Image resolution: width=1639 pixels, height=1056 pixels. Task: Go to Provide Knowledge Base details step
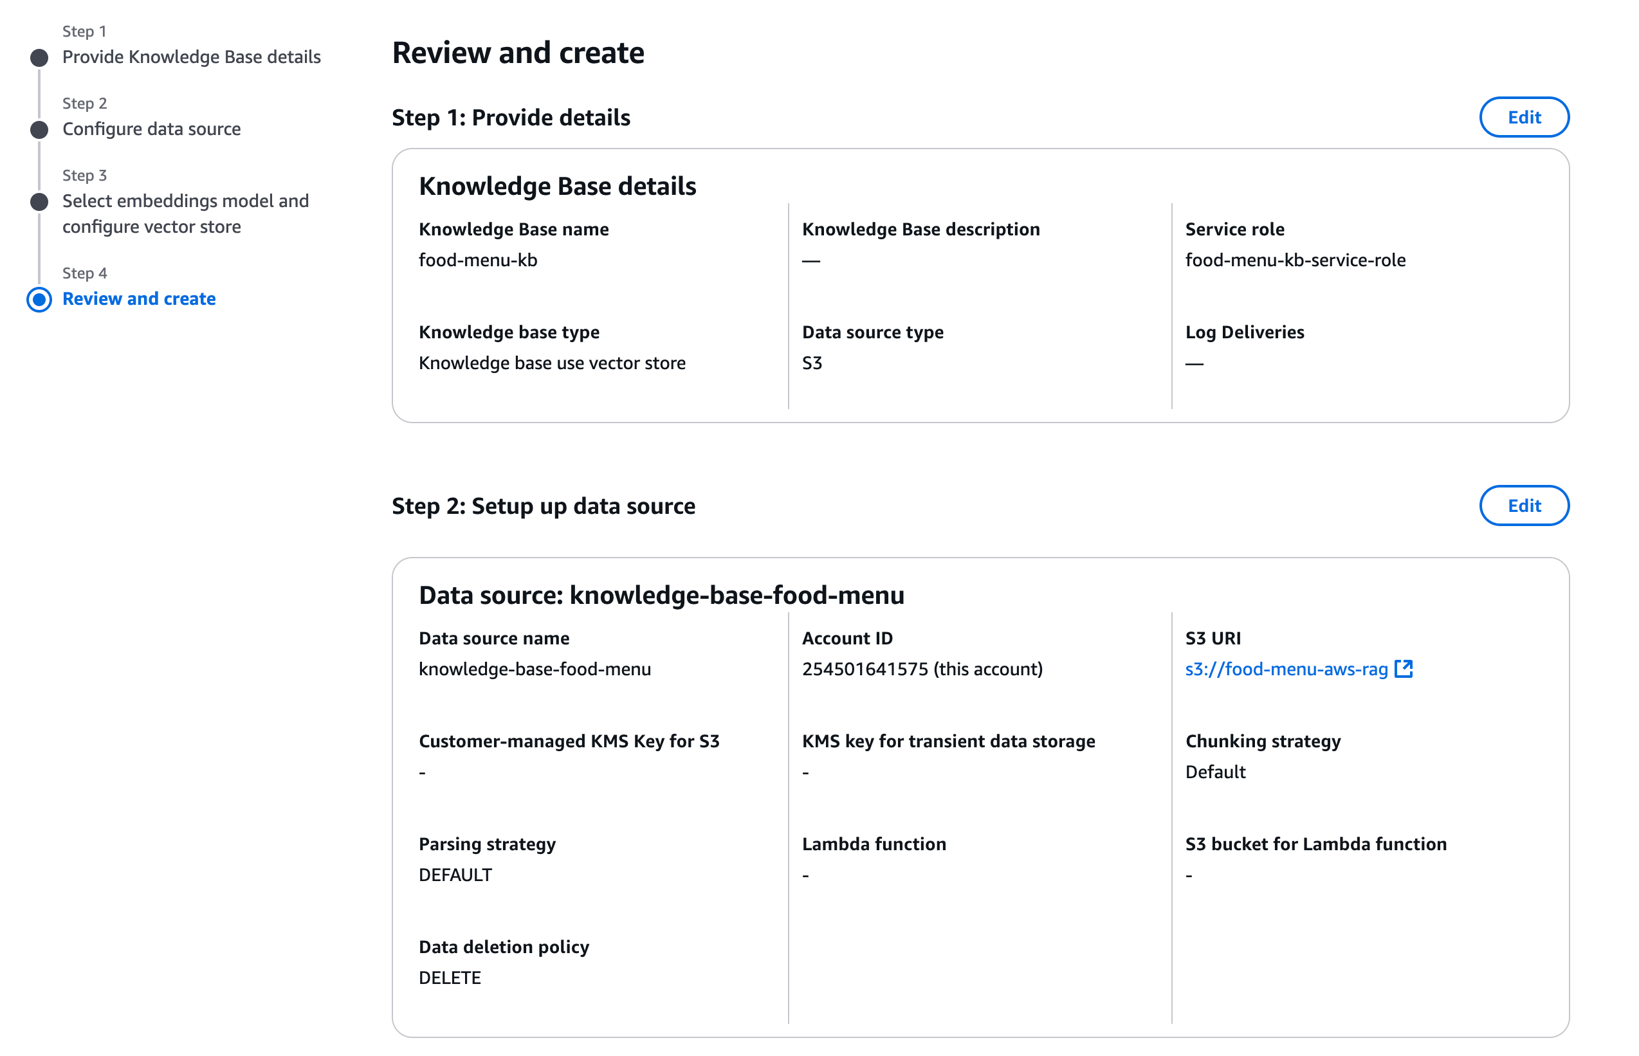[x=191, y=57]
